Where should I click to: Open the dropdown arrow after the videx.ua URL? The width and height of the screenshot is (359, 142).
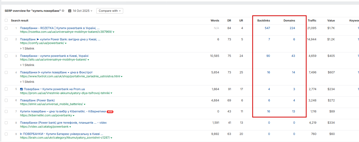[70, 127]
